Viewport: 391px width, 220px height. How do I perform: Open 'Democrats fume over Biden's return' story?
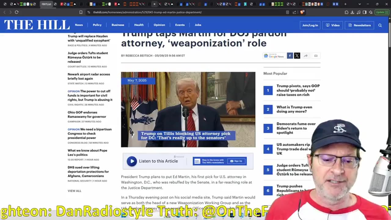(296, 128)
